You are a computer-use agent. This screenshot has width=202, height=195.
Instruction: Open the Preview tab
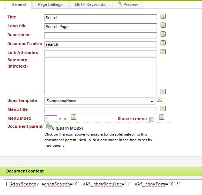click(x=128, y=4)
